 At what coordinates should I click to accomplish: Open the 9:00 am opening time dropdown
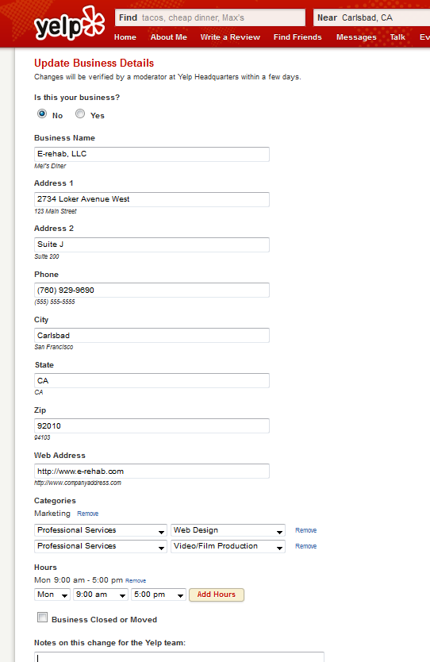tap(101, 595)
